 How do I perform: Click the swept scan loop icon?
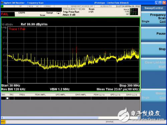pos(58,13)
